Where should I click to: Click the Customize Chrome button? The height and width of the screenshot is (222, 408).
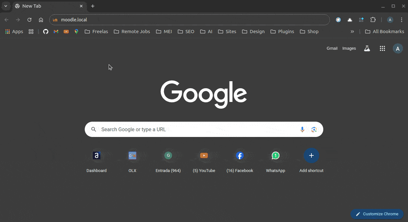click(377, 214)
